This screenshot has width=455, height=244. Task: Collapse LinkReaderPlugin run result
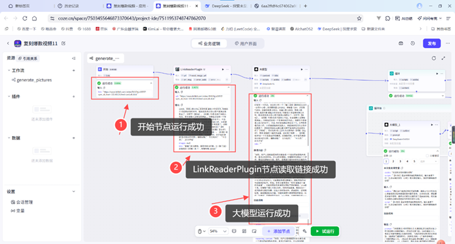229,87
